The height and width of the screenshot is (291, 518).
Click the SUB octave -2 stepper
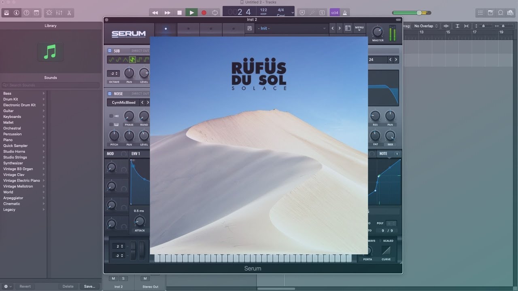coord(113,74)
